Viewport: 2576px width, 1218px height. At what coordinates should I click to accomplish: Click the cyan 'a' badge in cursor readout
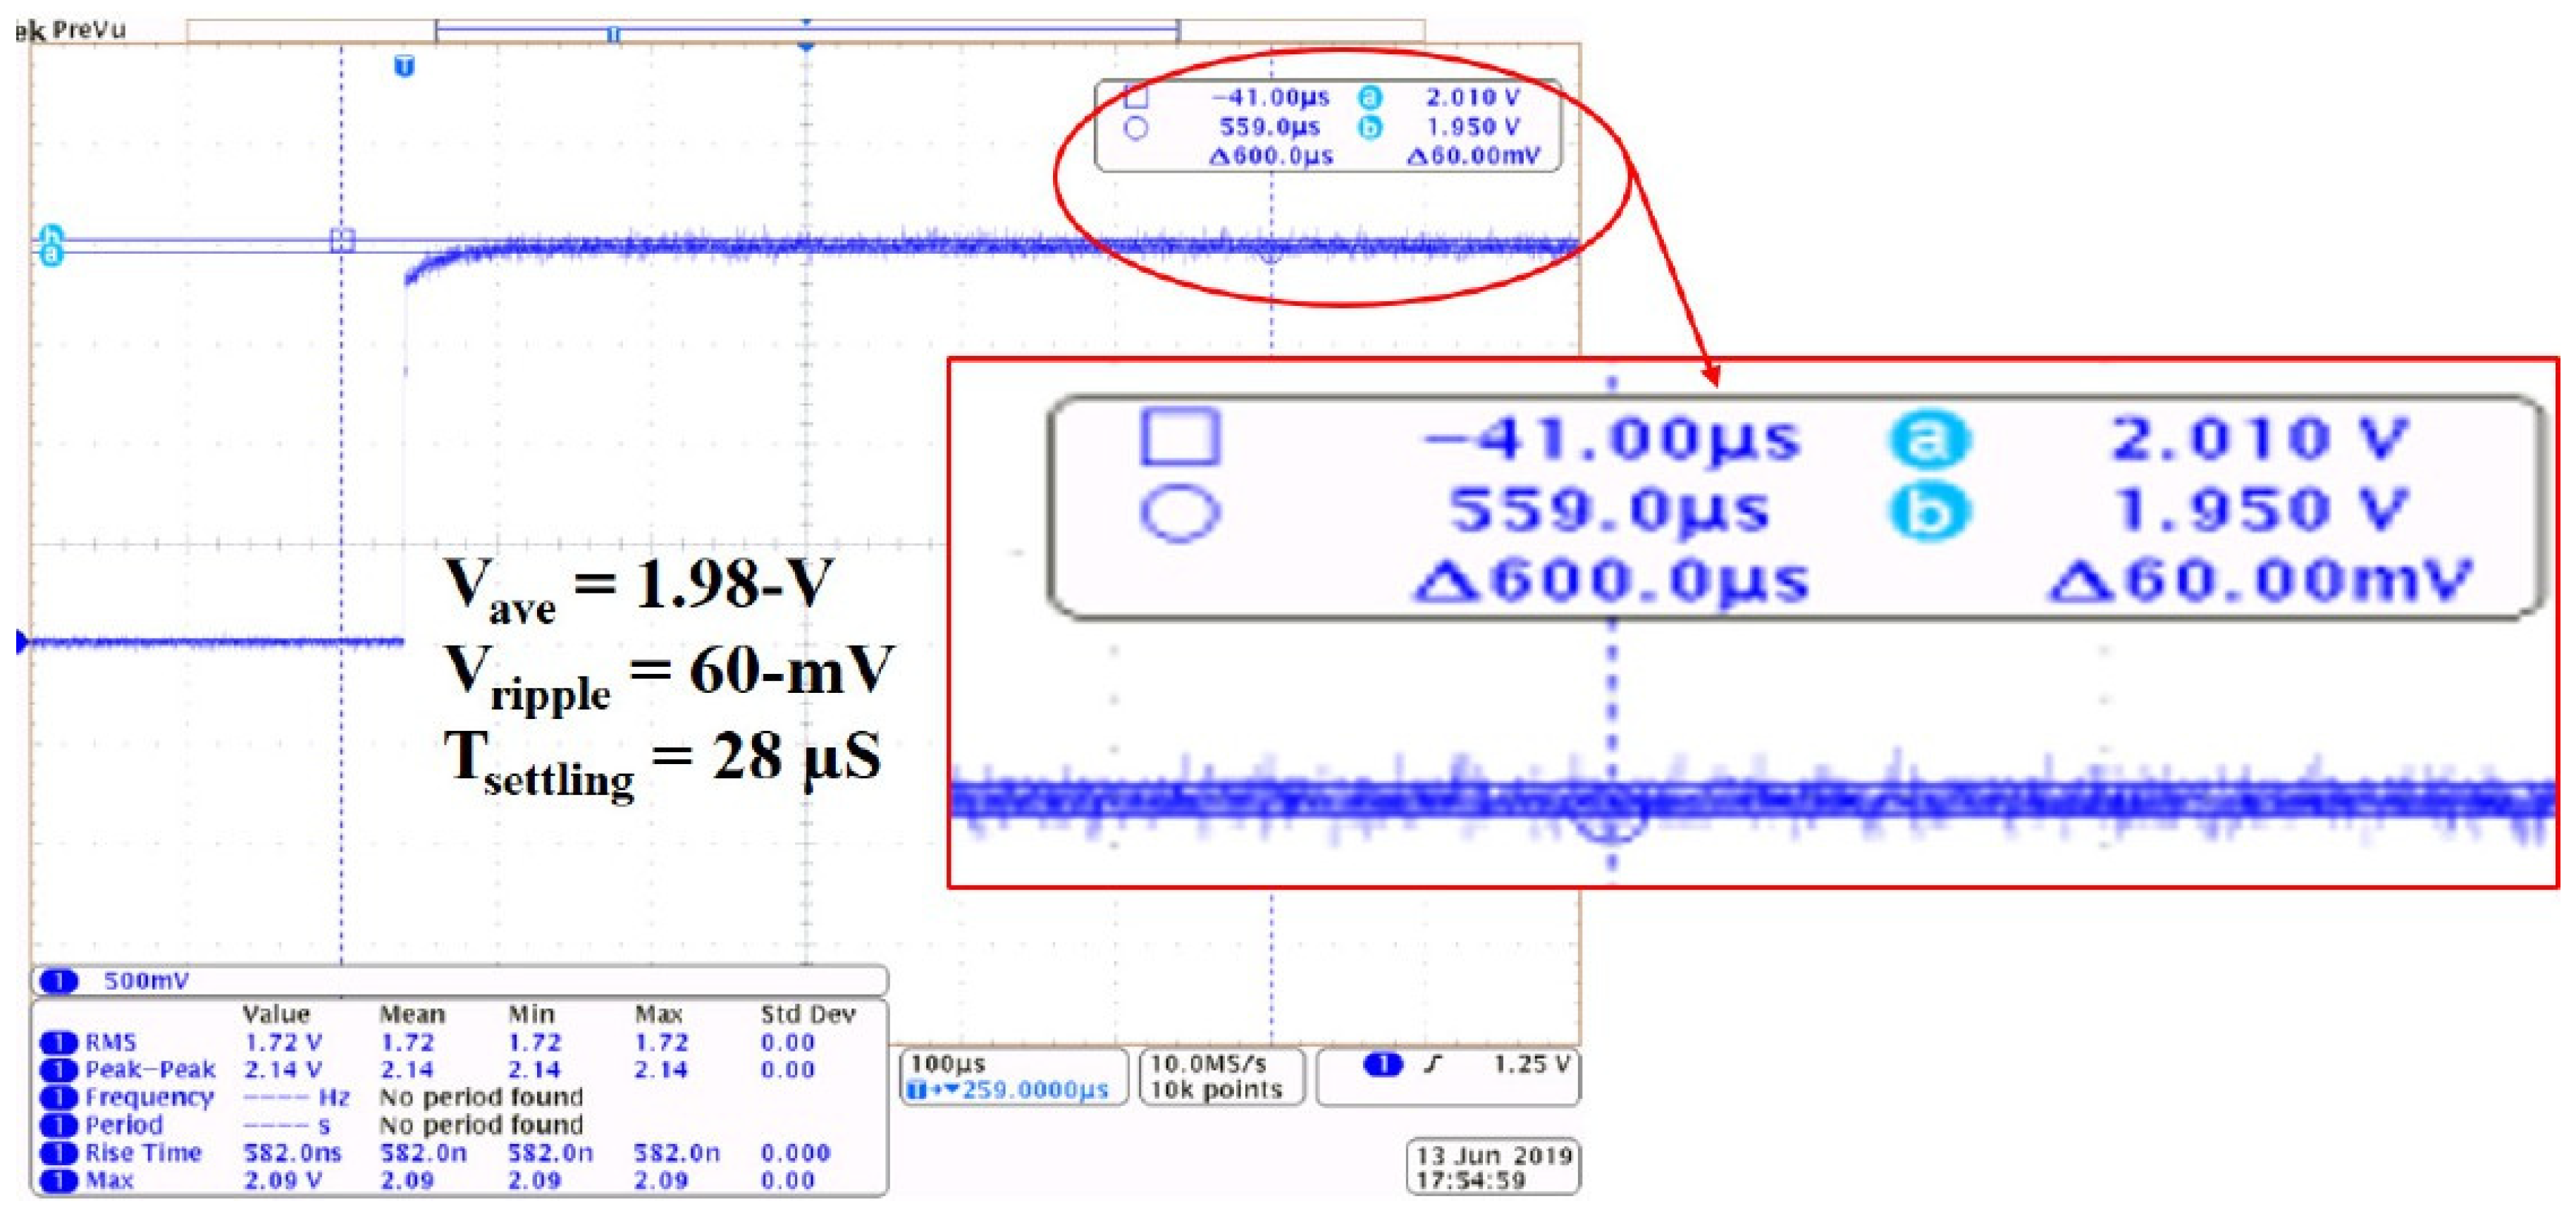point(1370,98)
